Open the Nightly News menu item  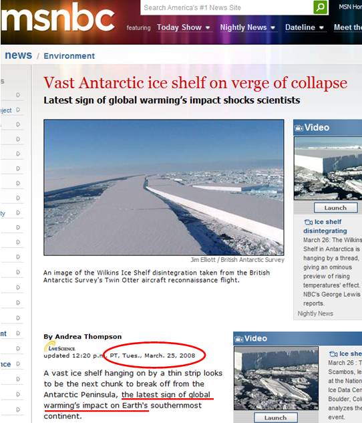243,27
